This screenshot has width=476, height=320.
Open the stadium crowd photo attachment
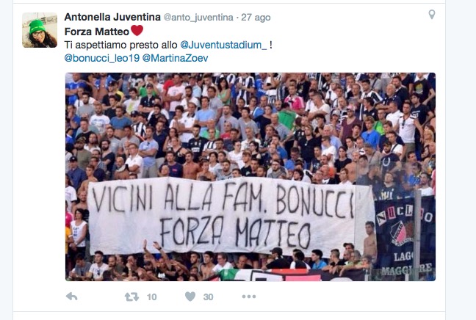tap(250, 177)
